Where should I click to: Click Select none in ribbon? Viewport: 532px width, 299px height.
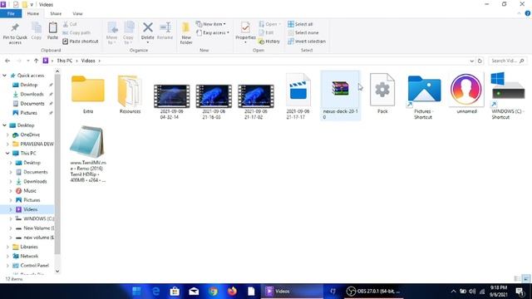(x=303, y=32)
